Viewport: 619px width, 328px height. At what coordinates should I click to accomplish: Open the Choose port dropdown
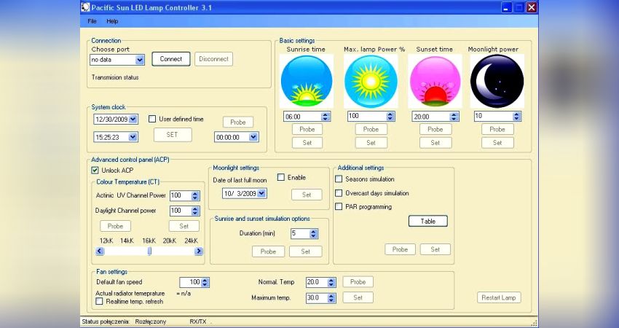[140, 60]
